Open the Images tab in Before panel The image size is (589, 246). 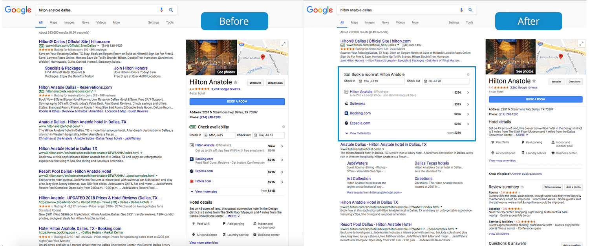point(70,23)
